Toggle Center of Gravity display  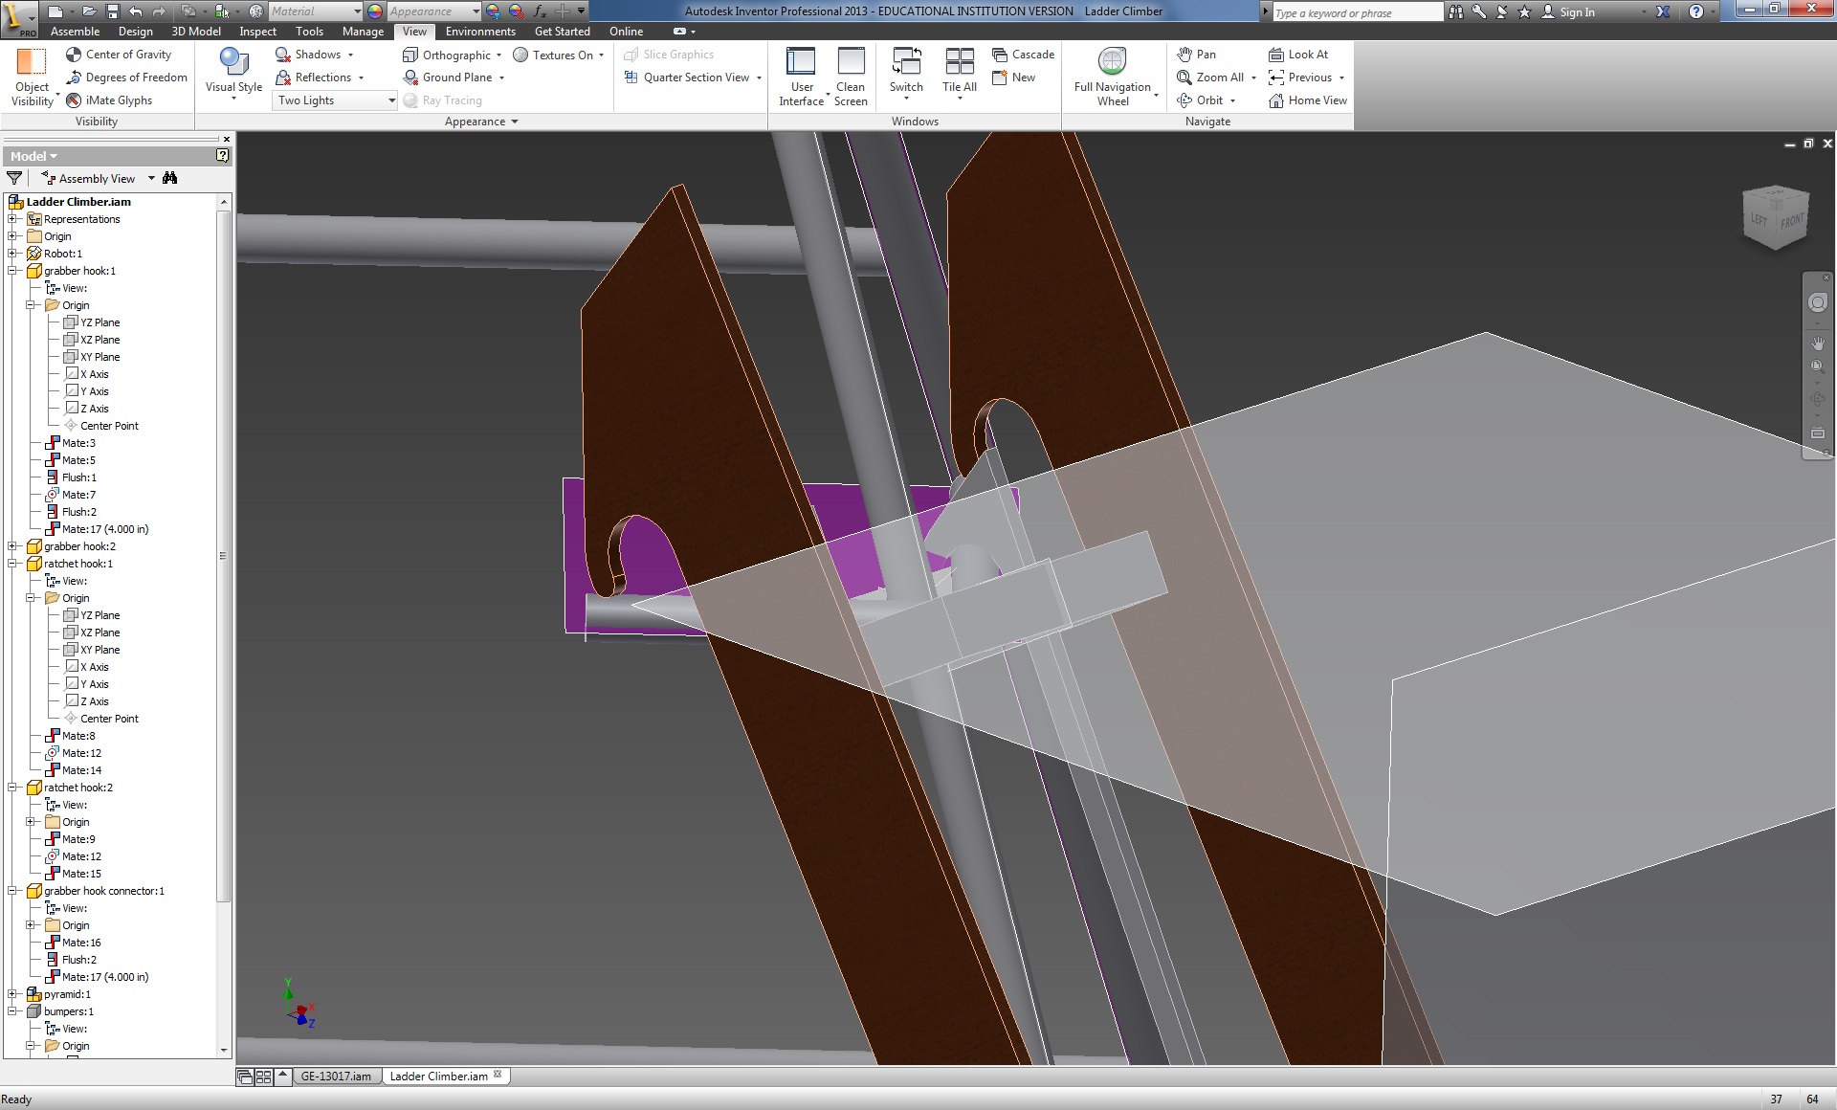click(x=119, y=55)
